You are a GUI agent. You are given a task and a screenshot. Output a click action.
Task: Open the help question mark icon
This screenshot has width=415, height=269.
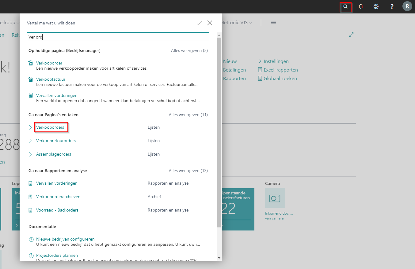click(x=392, y=6)
